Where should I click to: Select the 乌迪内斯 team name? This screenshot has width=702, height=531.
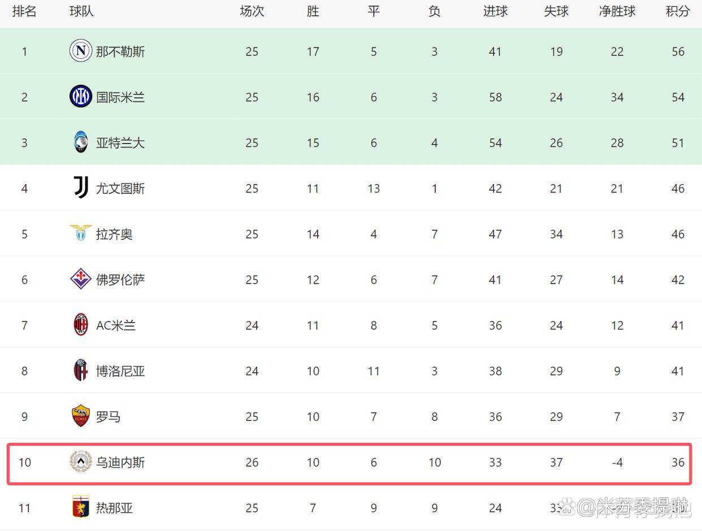click(x=120, y=463)
